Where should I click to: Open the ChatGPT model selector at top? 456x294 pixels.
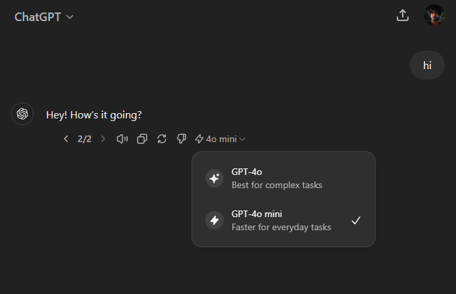pos(44,17)
